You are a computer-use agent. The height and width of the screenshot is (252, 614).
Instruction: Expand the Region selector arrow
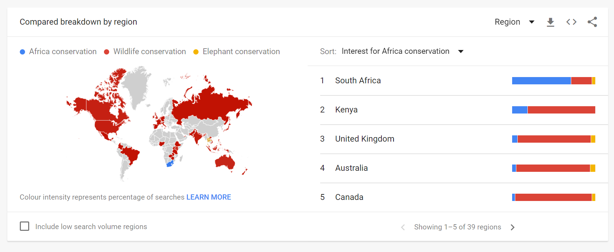532,22
